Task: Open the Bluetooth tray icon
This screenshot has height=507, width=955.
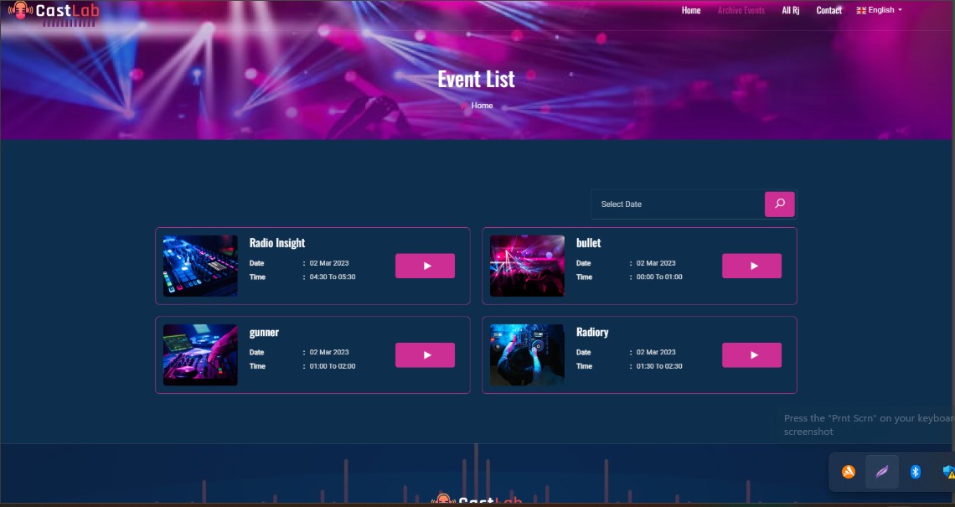Action: tap(916, 473)
